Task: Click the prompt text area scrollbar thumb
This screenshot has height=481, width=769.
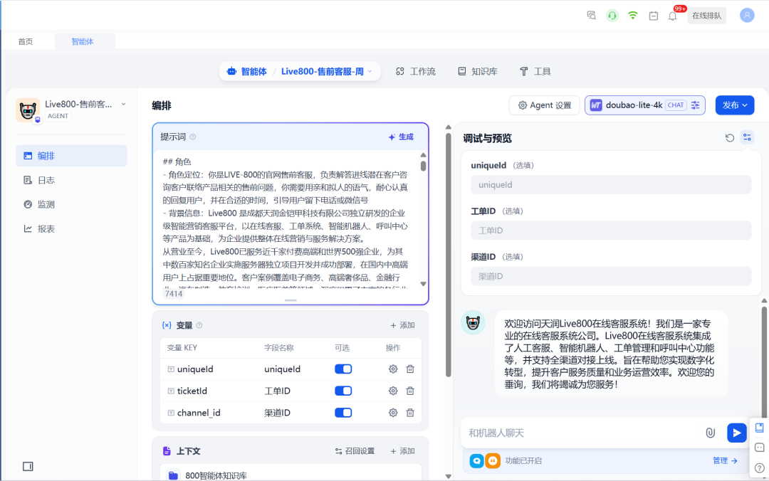Action: (423, 166)
